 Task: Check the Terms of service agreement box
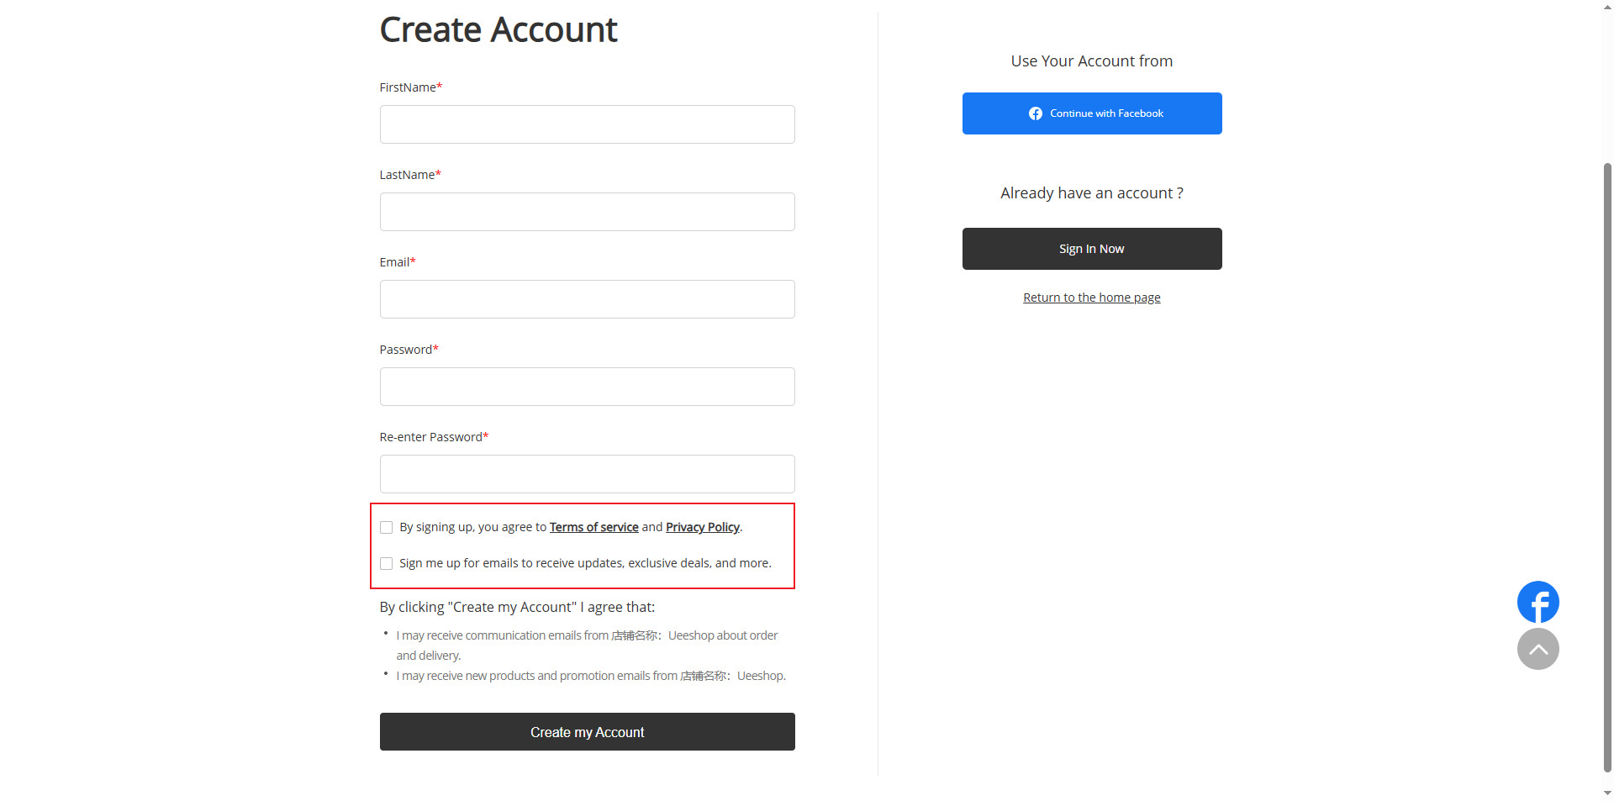387,528
